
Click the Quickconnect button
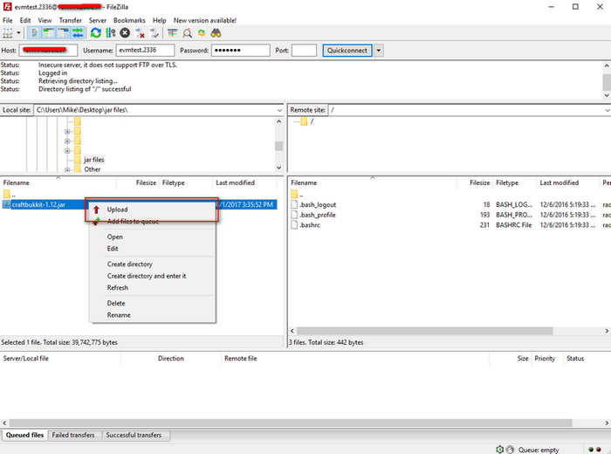tap(347, 51)
